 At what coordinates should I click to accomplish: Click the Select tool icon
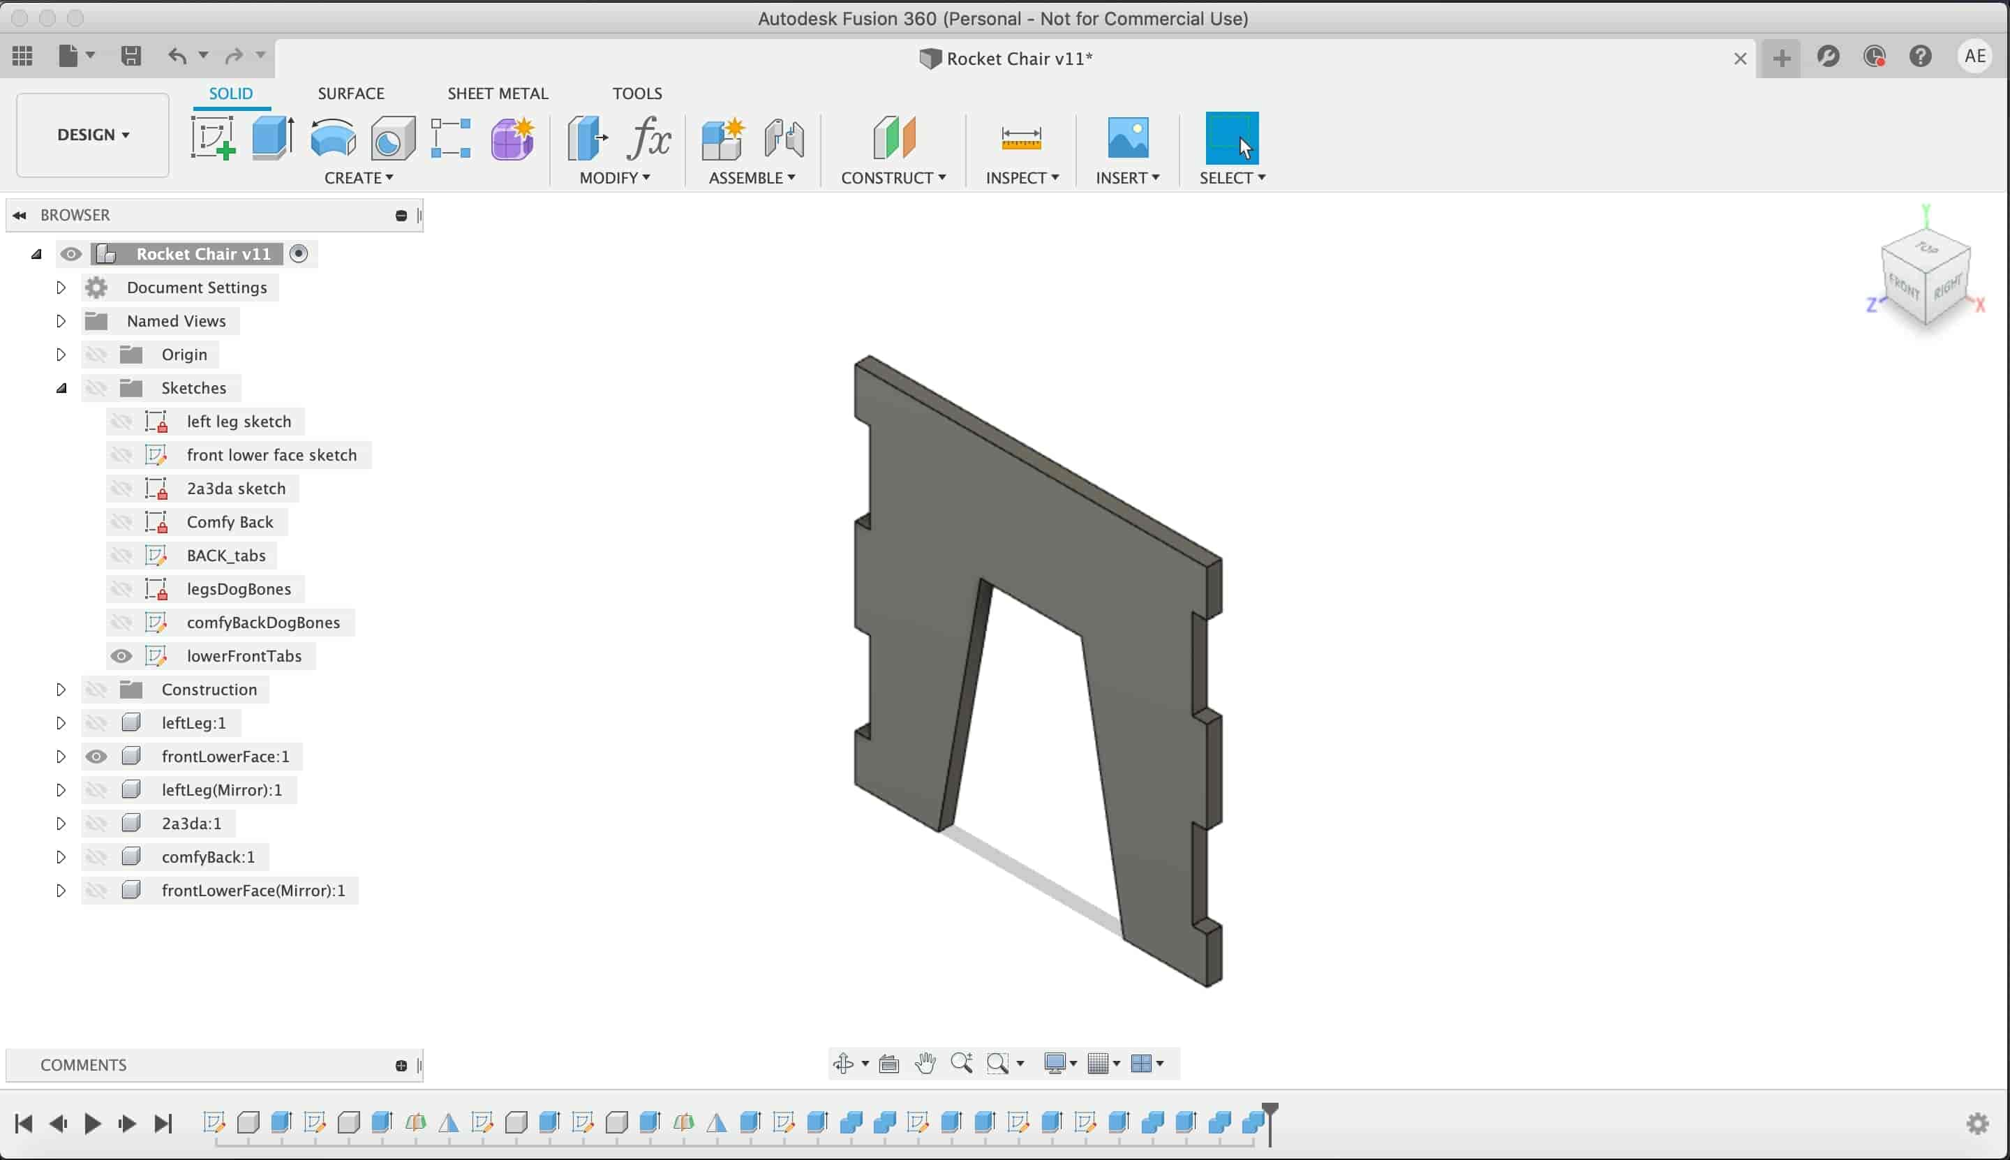(1232, 137)
